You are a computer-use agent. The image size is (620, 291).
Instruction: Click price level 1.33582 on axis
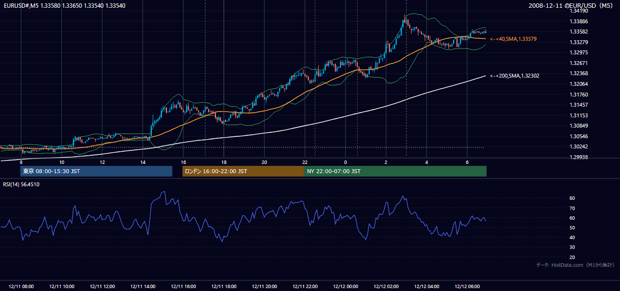coord(579,32)
